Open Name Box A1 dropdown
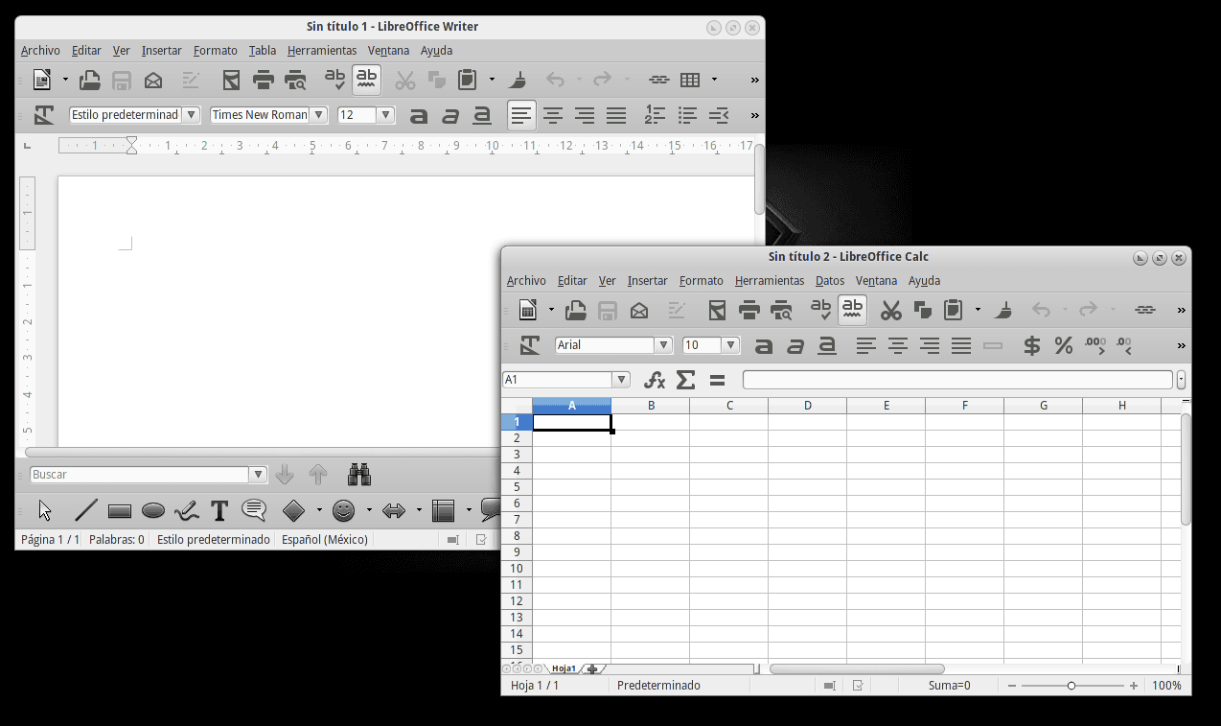 pyautogui.click(x=622, y=380)
